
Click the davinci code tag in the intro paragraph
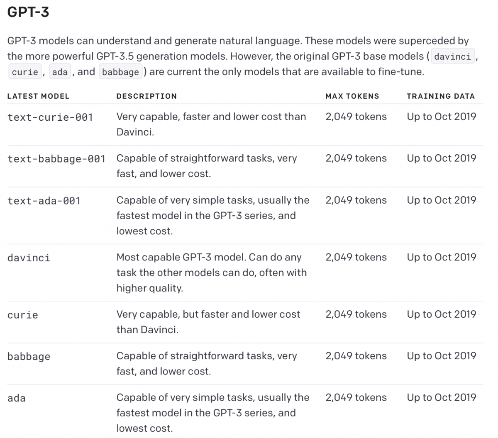(x=452, y=56)
